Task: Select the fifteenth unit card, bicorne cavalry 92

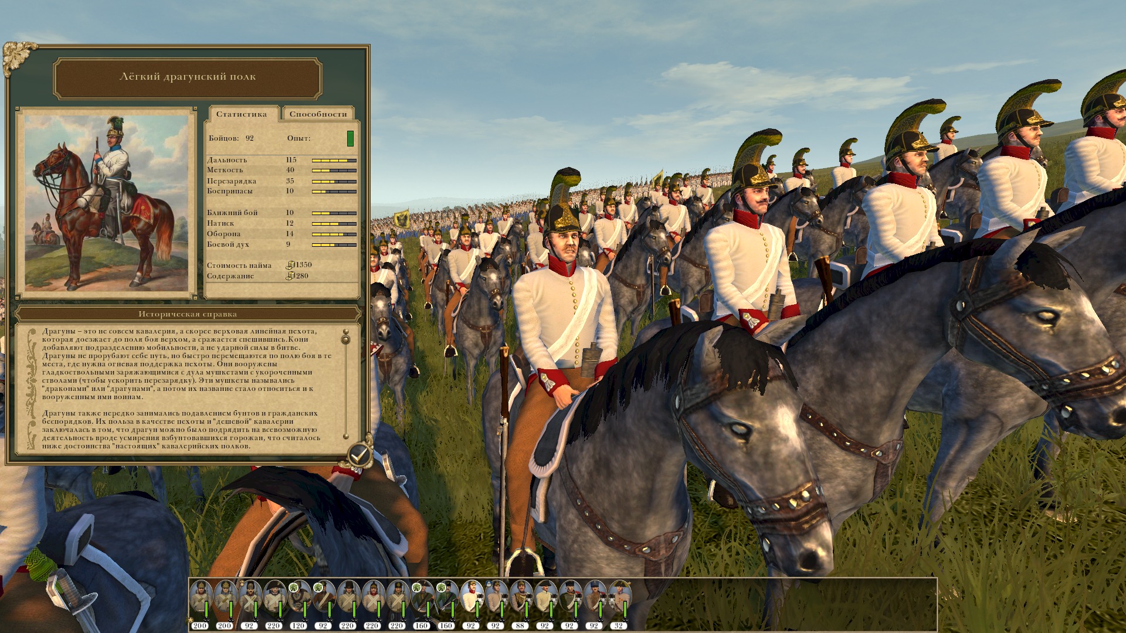Action: click(545, 604)
